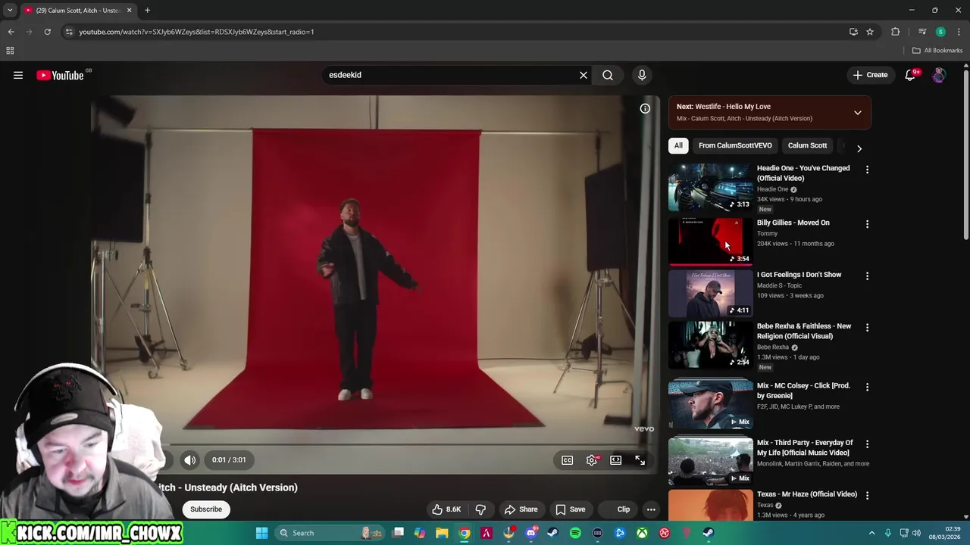Open Spotify from the taskbar

575,533
